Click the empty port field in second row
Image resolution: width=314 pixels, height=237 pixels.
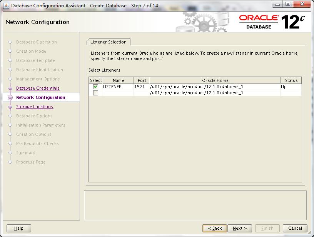click(141, 93)
